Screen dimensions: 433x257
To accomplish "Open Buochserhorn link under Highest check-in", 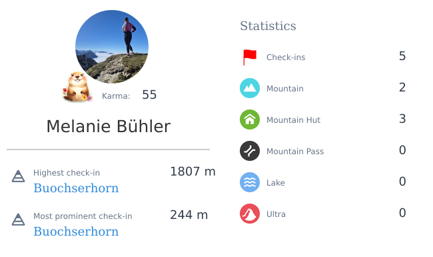I will [76, 188].
